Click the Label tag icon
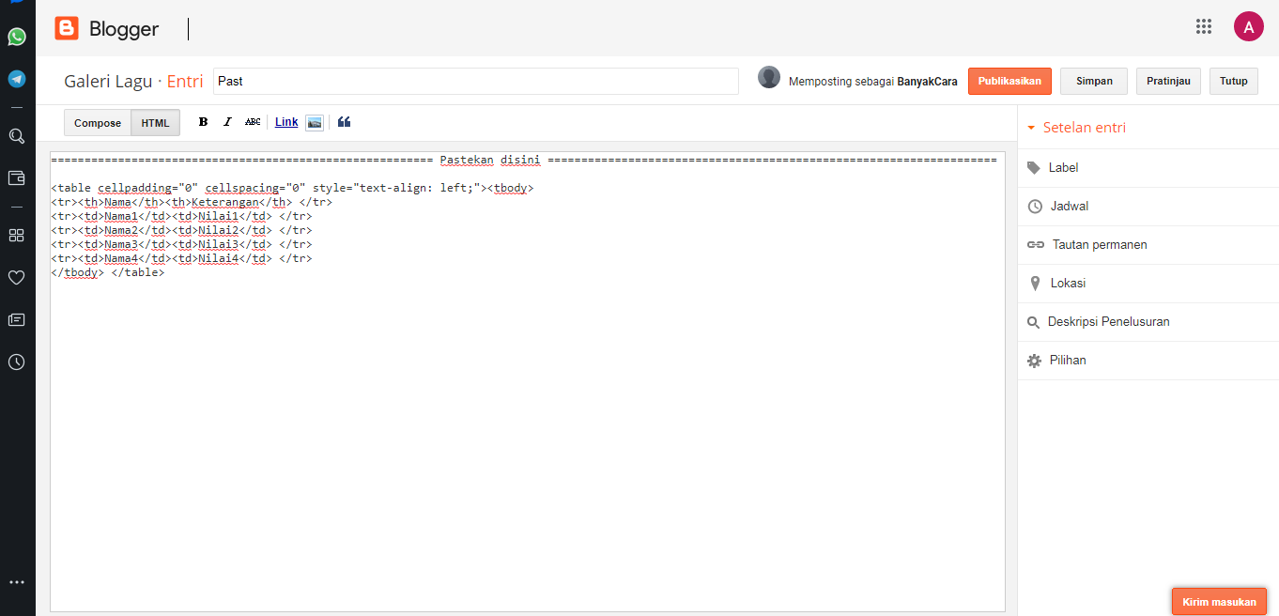The height and width of the screenshot is (616, 1279). [1034, 167]
